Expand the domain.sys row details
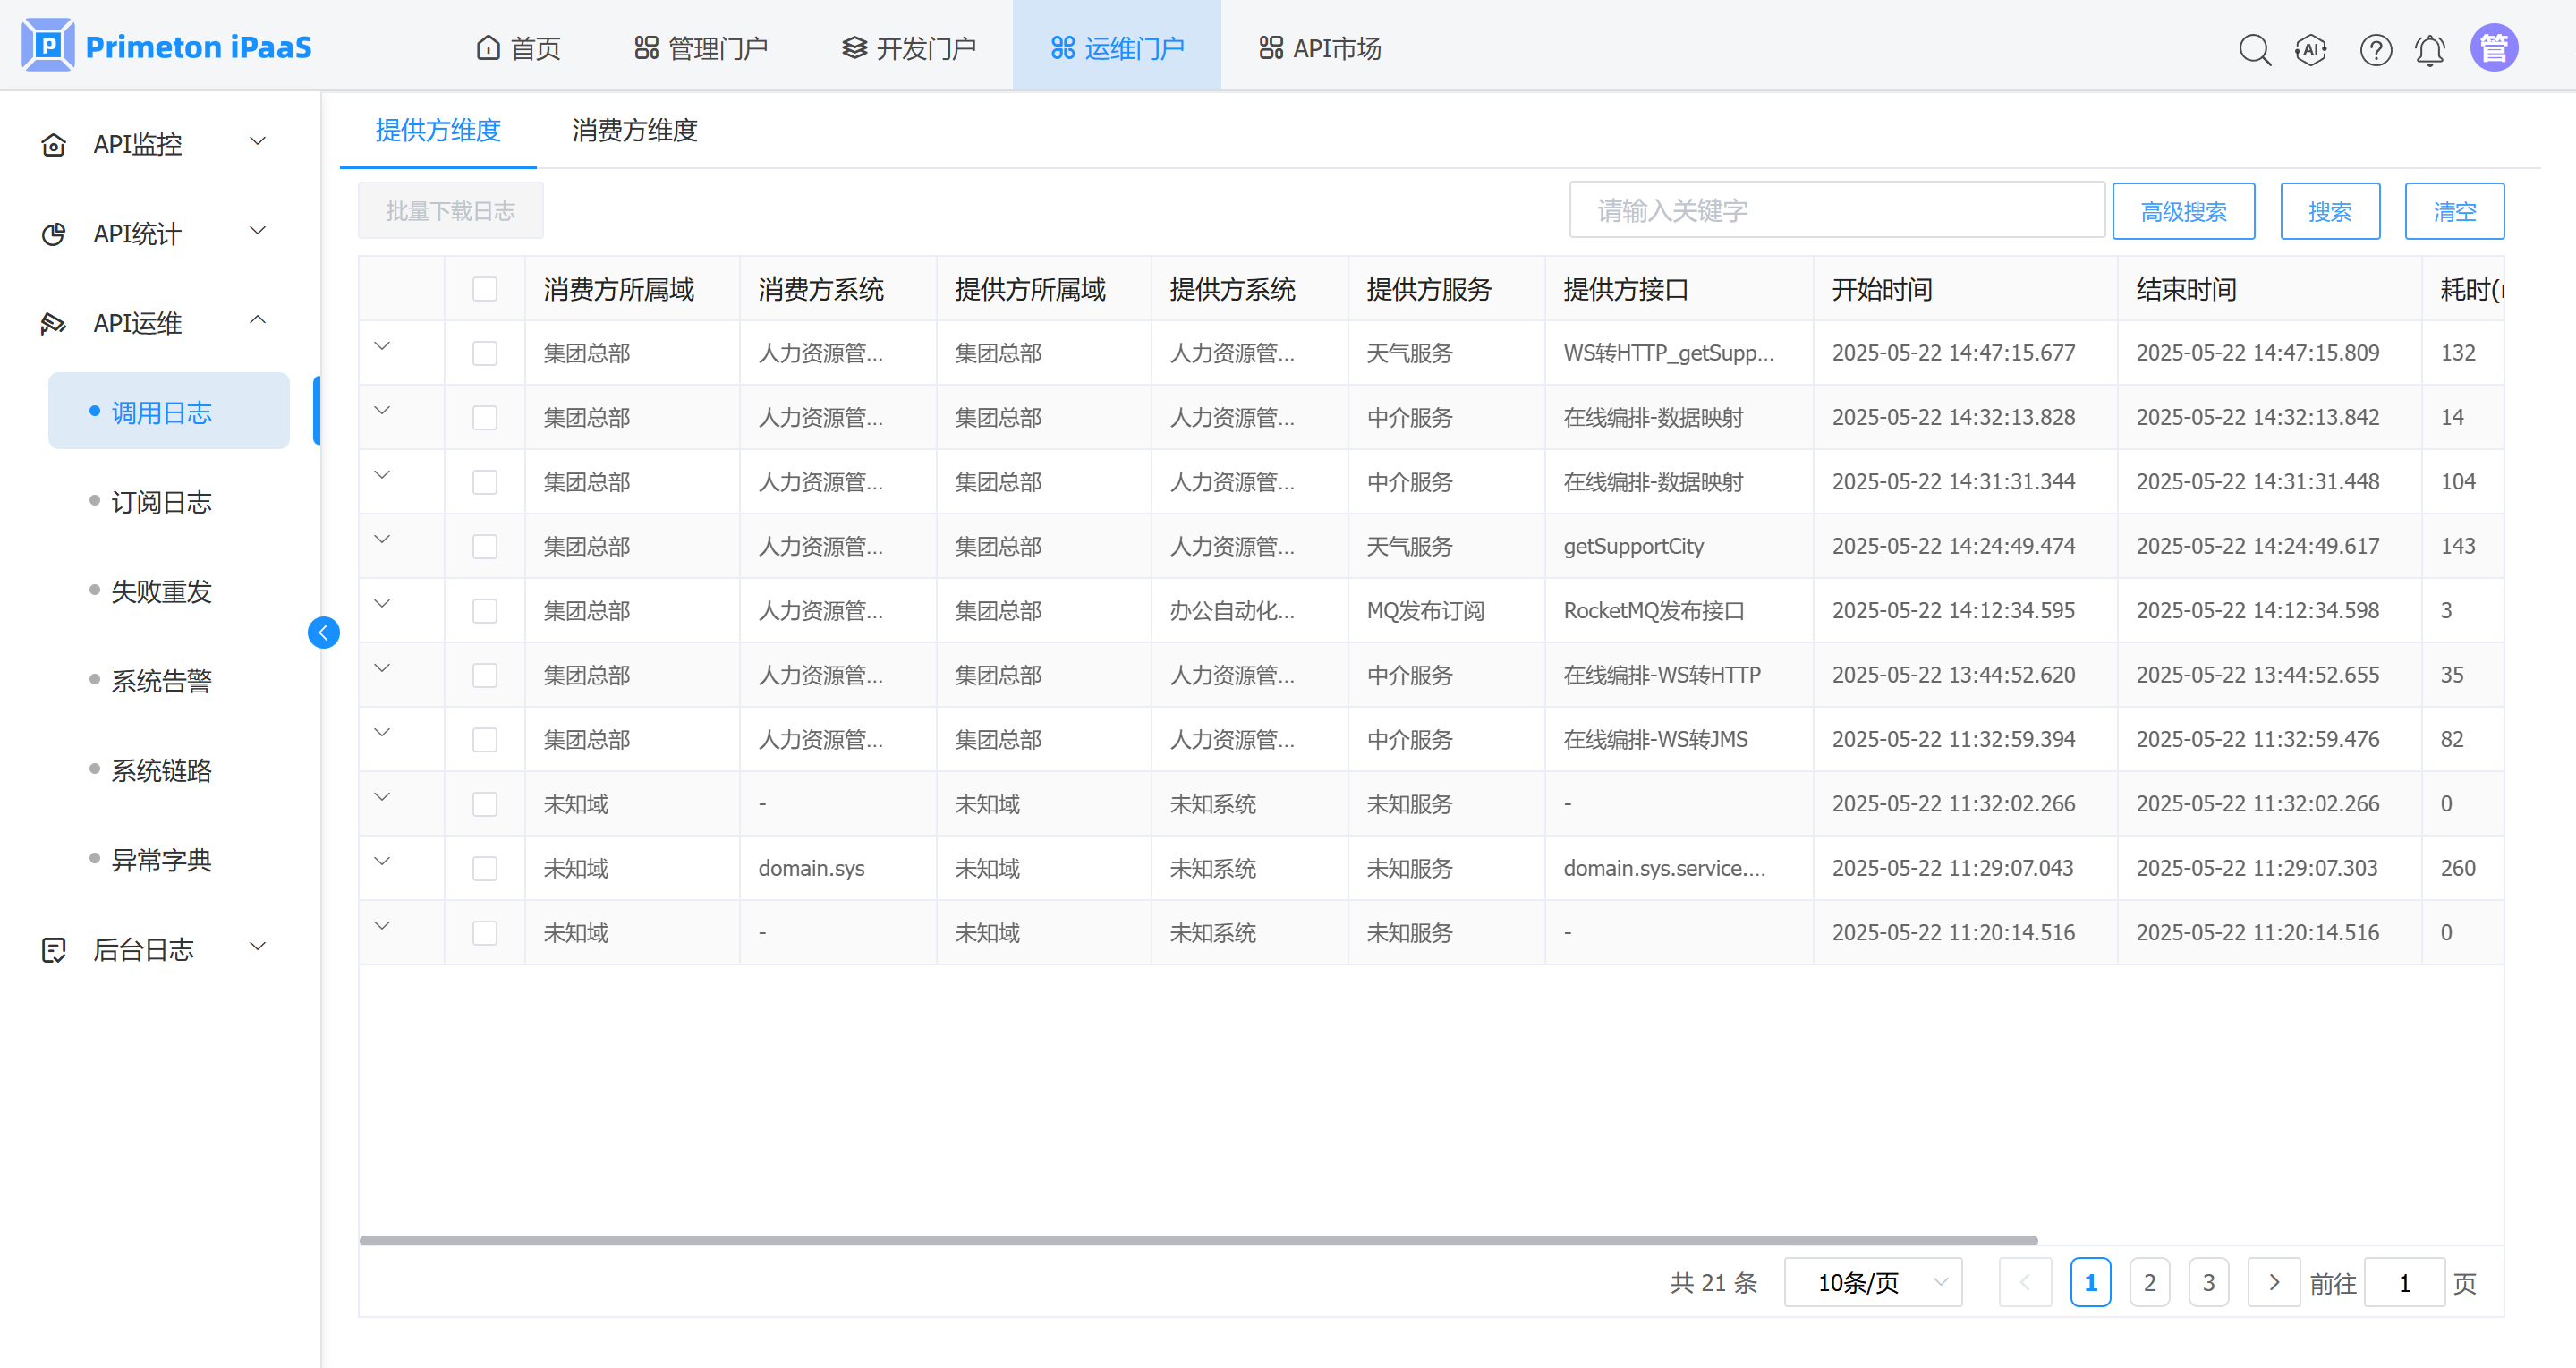This screenshot has height=1368, width=2576. (382, 862)
